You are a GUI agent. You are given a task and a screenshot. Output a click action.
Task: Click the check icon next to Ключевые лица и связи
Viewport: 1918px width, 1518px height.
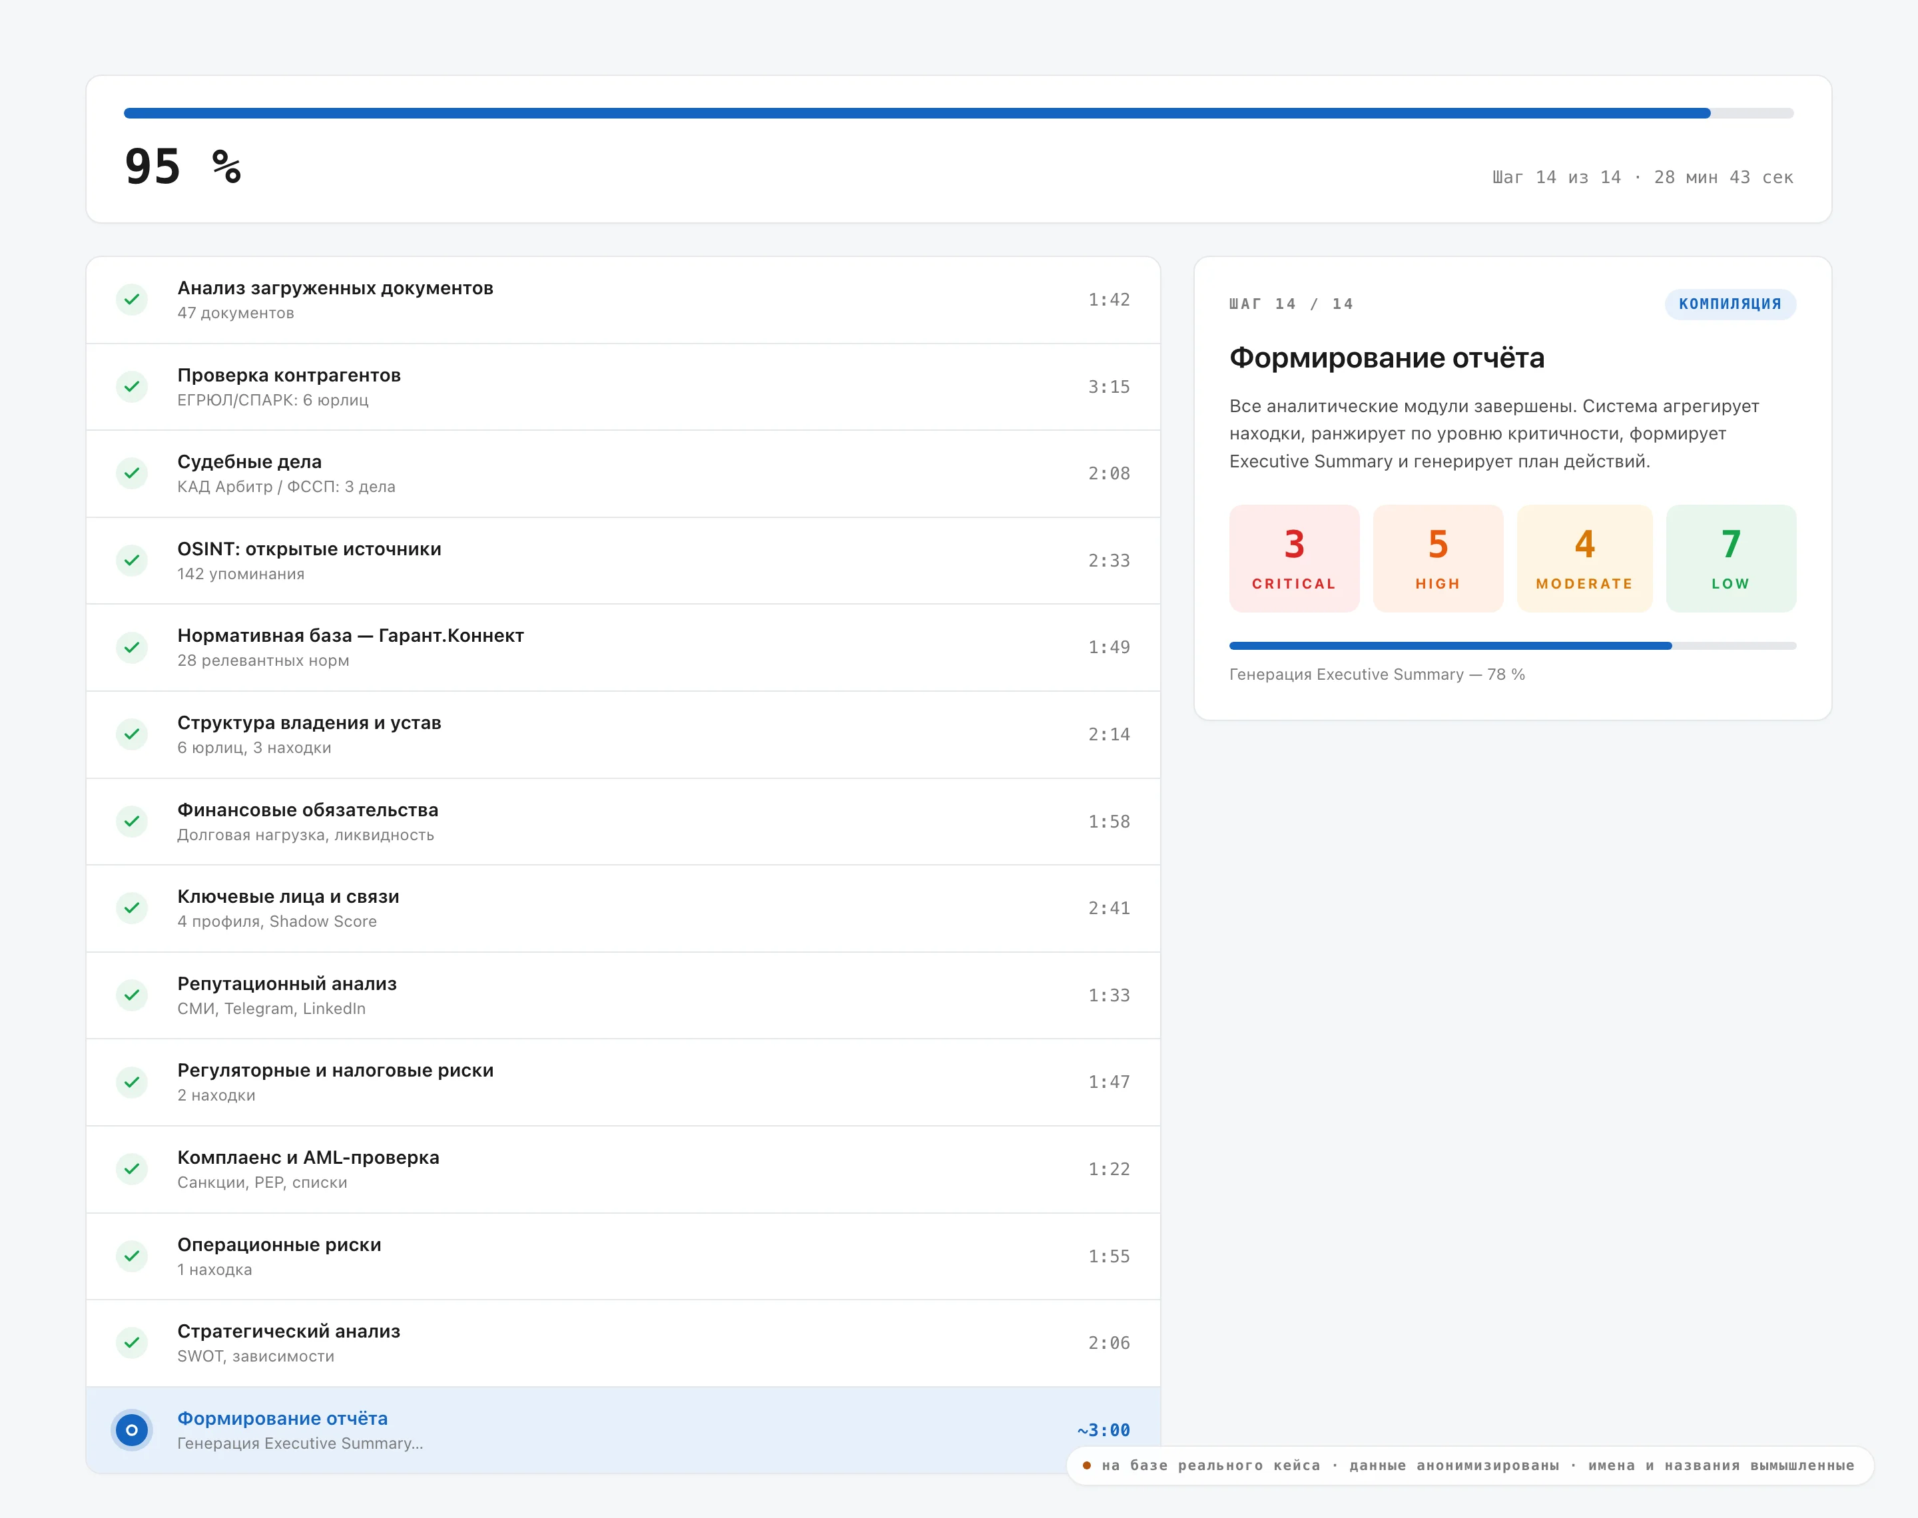click(x=132, y=908)
